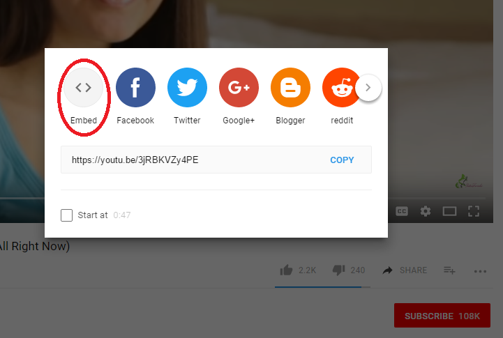Viewport: 503px width, 338px height.
Task: Open the SHARE dialog from the video bar
Action: coord(405,270)
